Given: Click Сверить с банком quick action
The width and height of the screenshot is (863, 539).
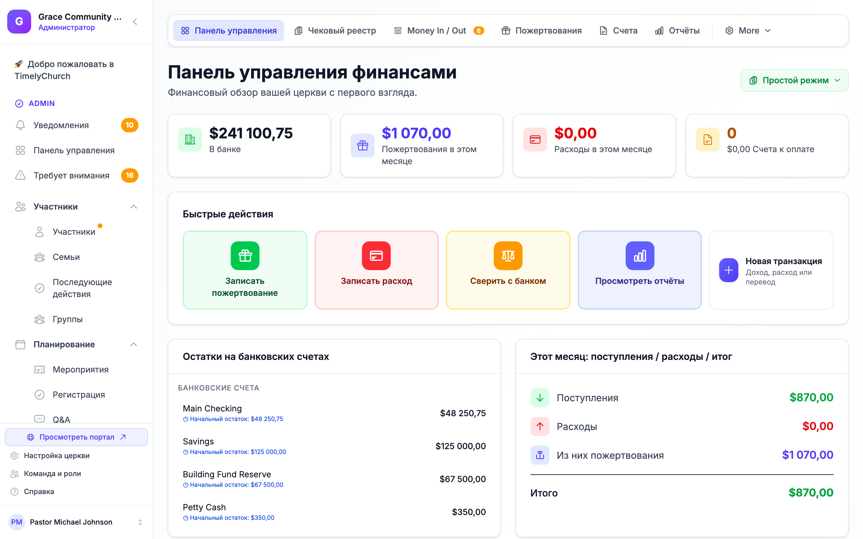Looking at the screenshot, I should 508,270.
